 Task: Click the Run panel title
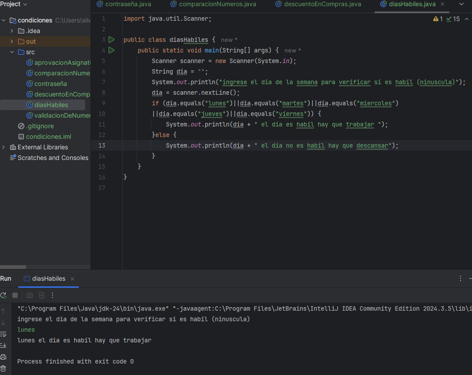pyautogui.click(x=6, y=279)
